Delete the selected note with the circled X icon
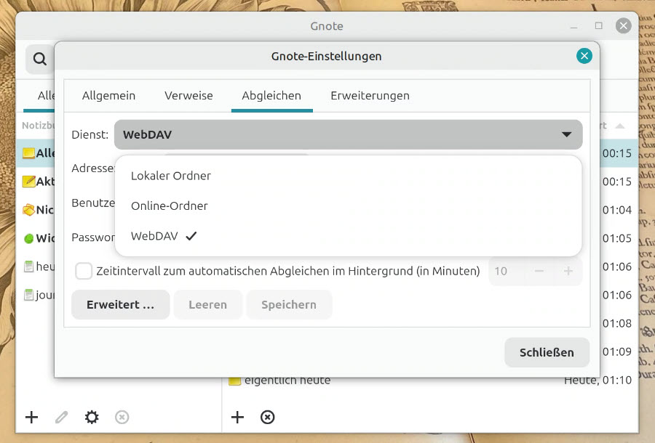This screenshot has height=443, width=655. [x=267, y=417]
